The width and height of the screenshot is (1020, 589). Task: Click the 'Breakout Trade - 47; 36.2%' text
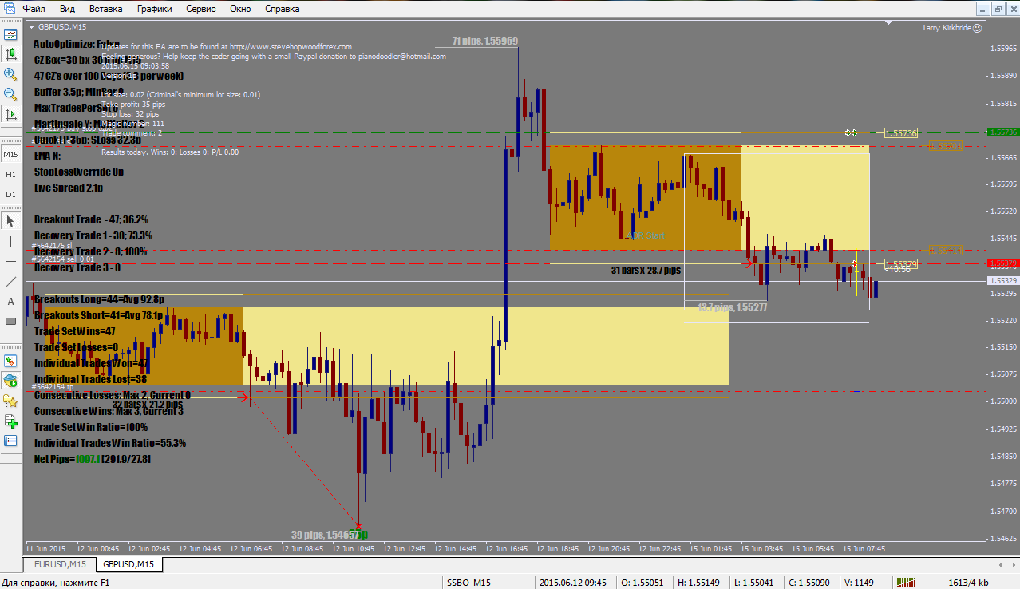(x=92, y=219)
